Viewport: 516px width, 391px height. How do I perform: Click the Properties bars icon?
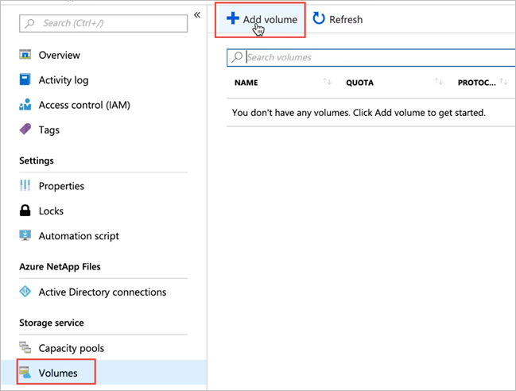[x=25, y=186]
